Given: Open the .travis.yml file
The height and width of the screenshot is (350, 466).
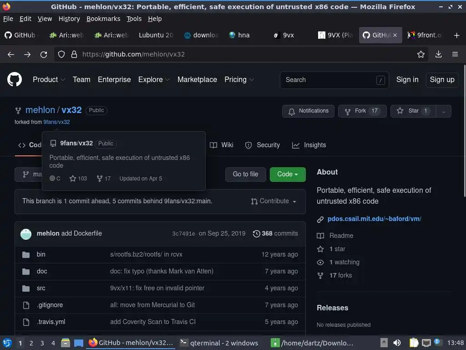Looking at the screenshot, I should pyautogui.click(x=51, y=322).
